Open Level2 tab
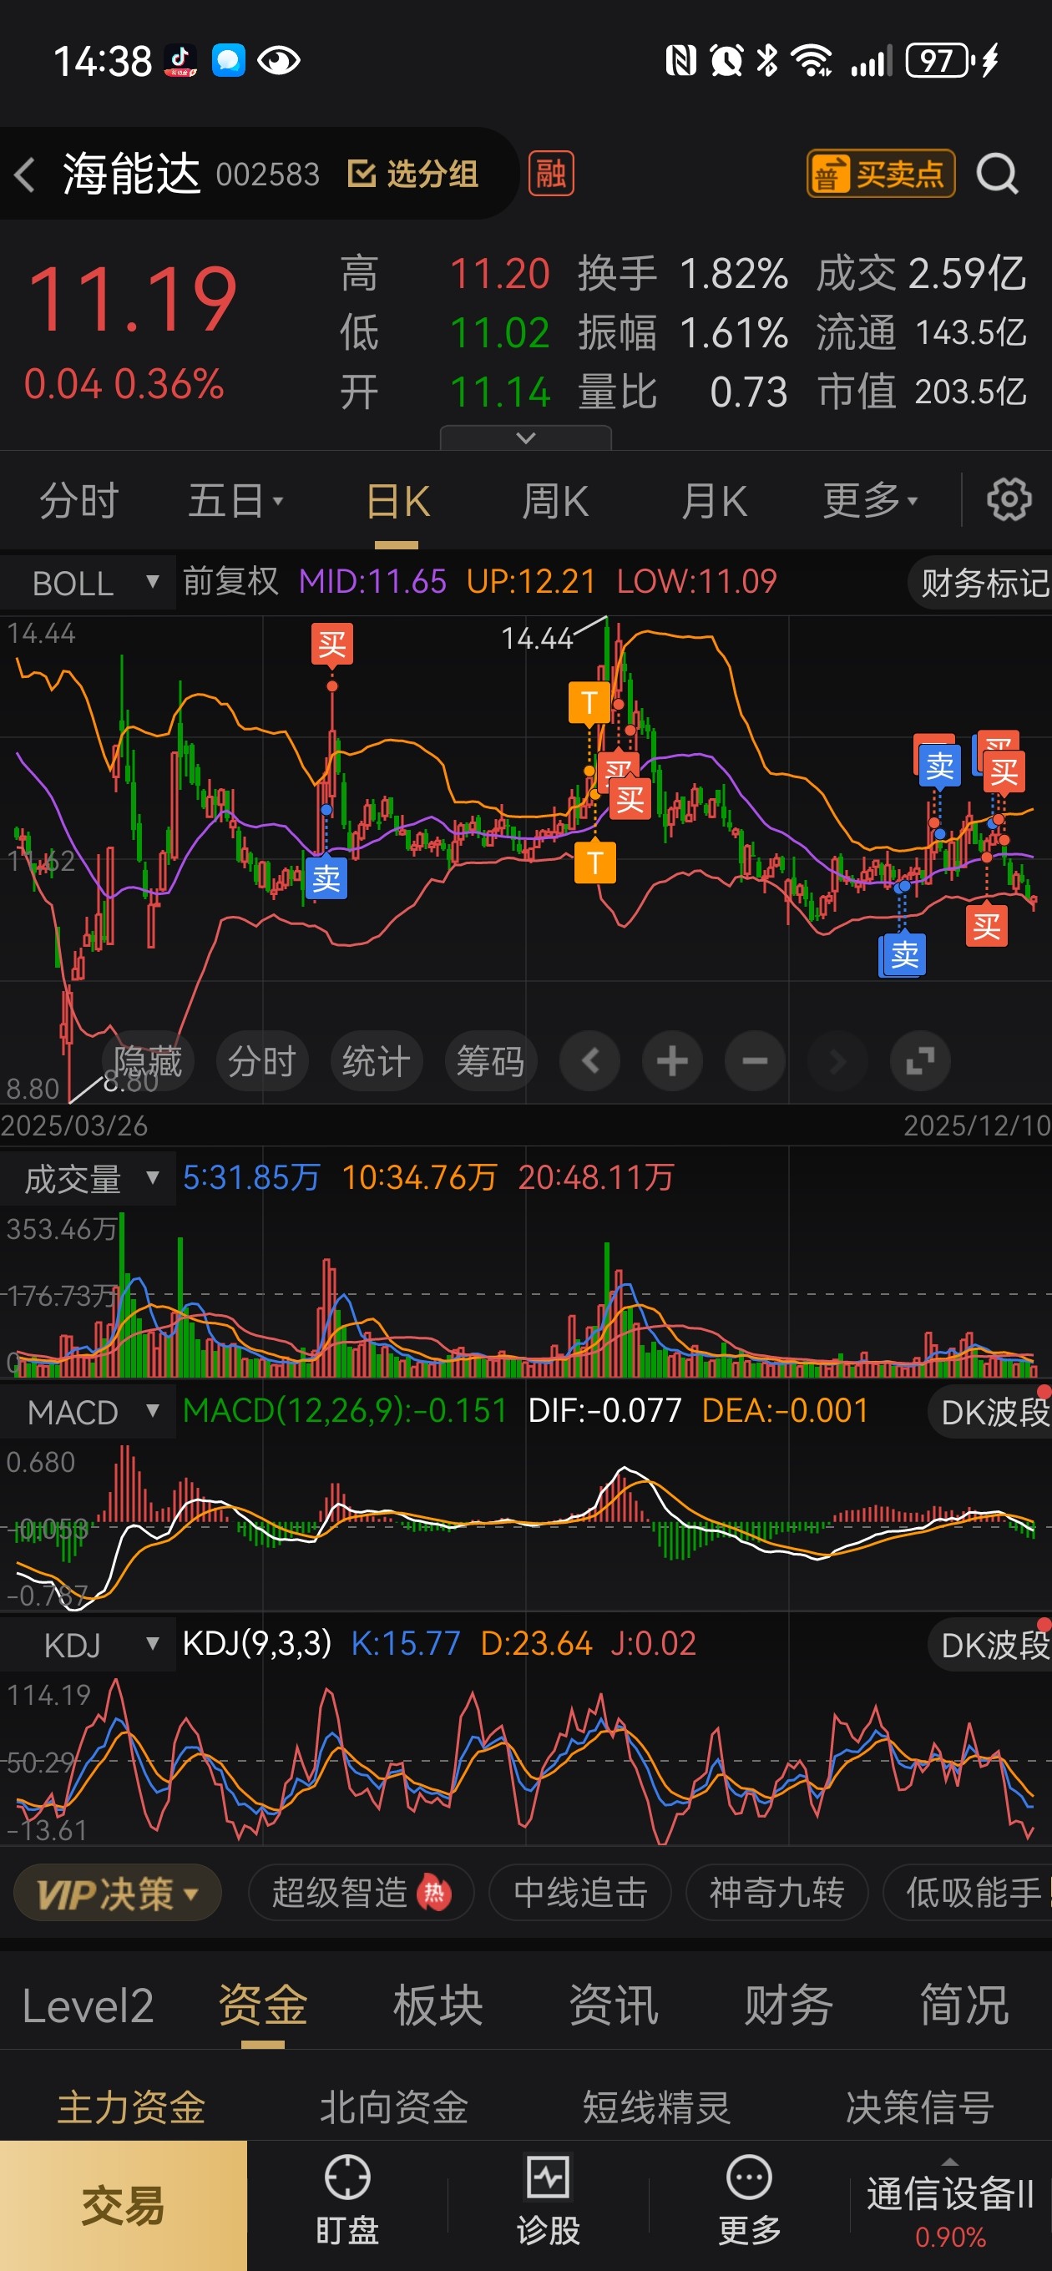 pos(89,2005)
